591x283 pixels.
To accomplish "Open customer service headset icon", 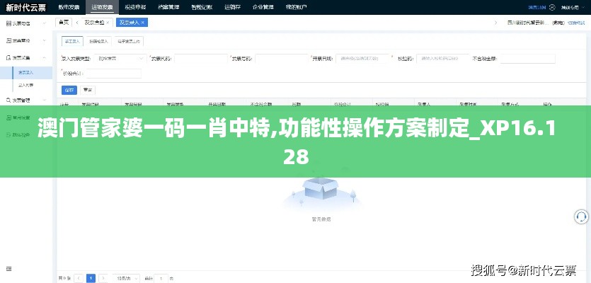I will 581,216.
